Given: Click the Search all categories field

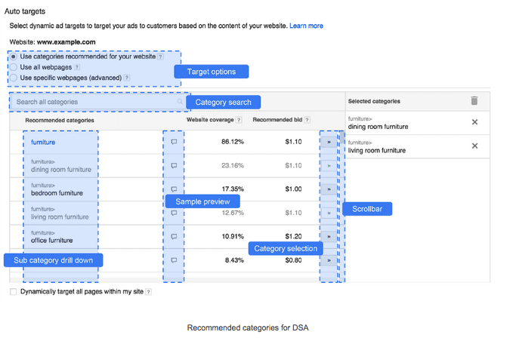Looking at the screenshot, I should [98, 102].
